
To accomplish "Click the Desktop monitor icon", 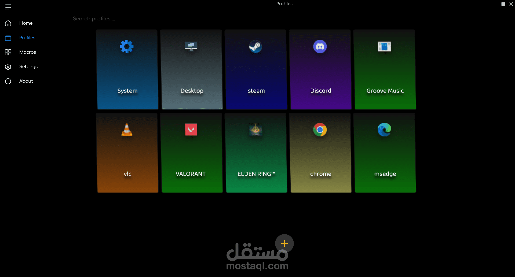I will [x=191, y=46].
